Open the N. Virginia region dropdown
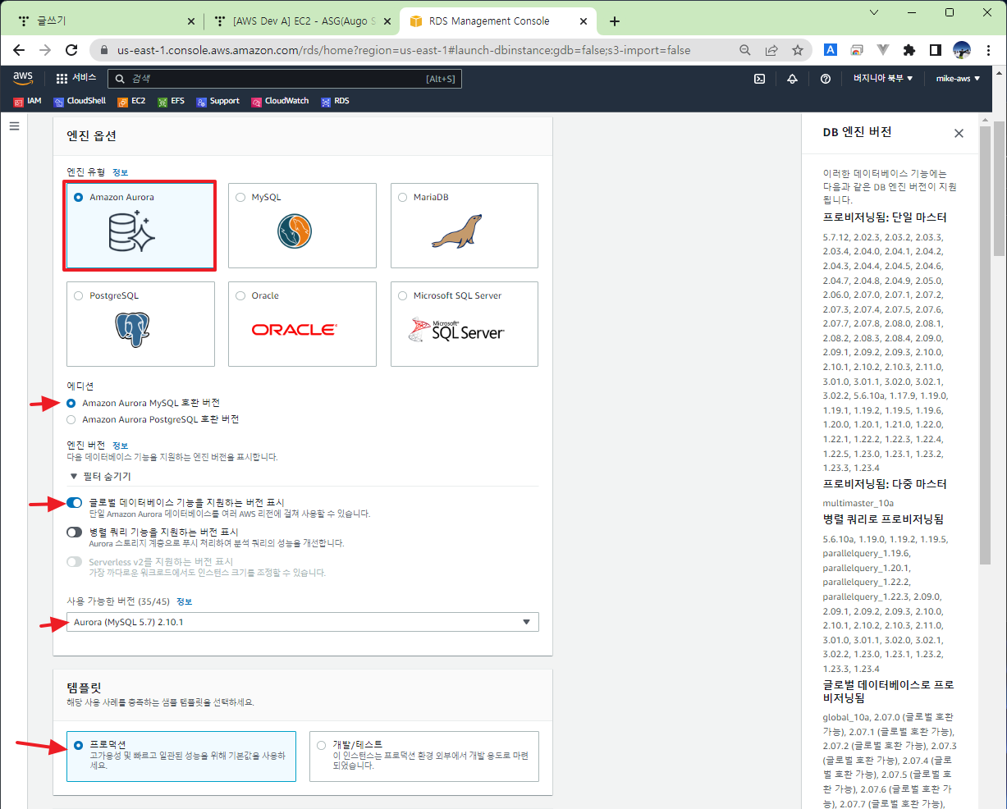 [x=883, y=79]
